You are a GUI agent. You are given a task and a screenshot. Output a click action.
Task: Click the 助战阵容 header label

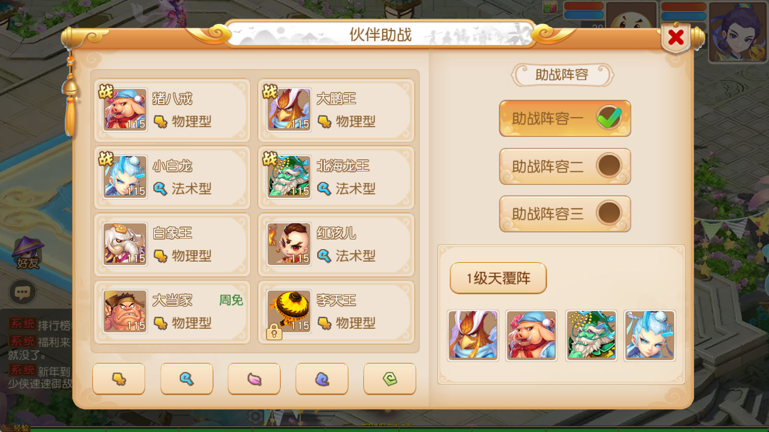coord(562,75)
